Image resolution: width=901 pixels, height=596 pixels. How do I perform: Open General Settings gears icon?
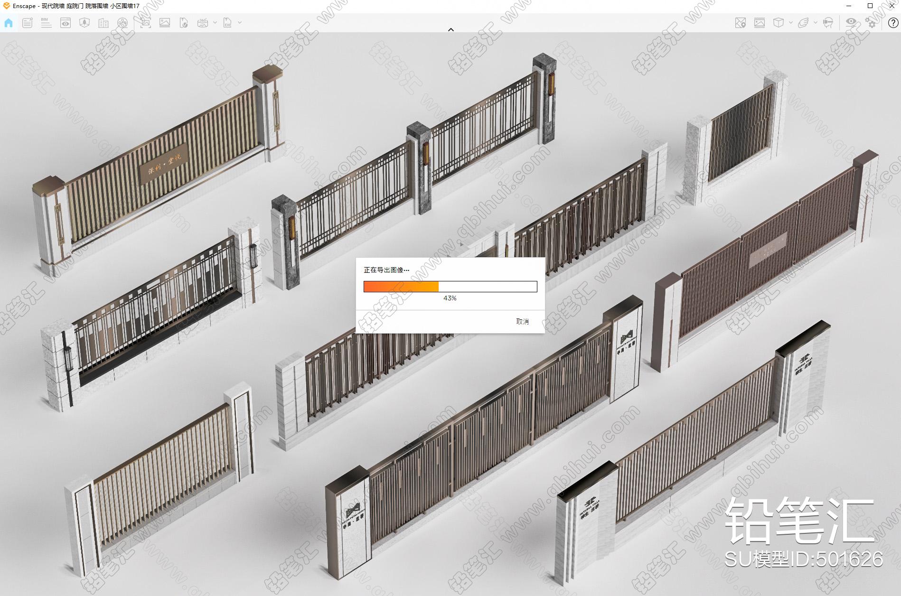coord(871,22)
